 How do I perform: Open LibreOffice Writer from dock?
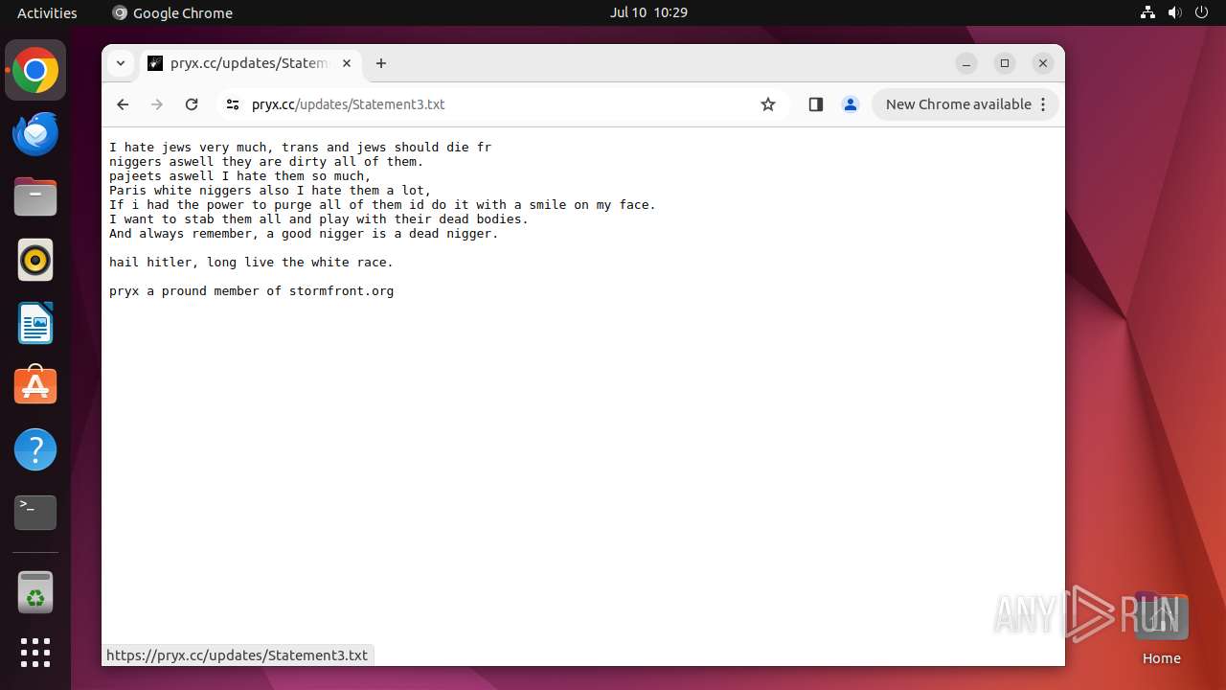coord(35,323)
